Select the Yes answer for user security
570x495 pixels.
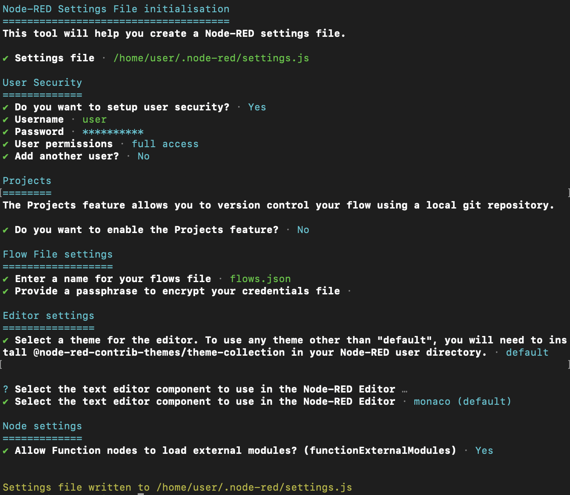[257, 107]
